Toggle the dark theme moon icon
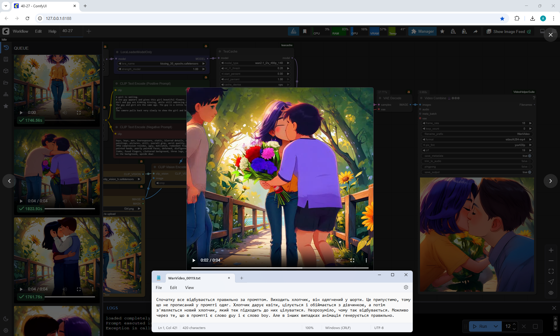 coord(6,319)
